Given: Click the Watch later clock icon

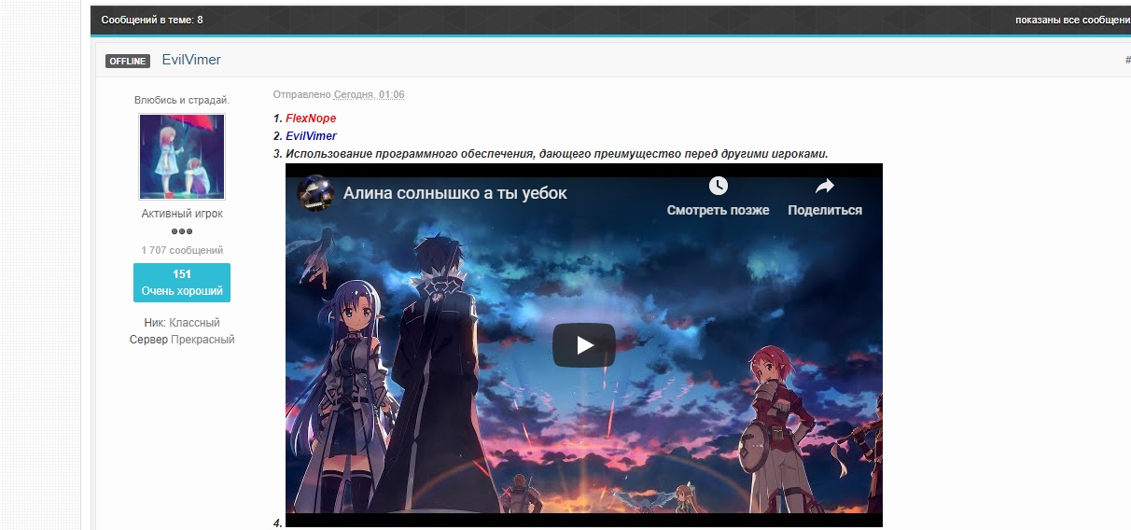Looking at the screenshot, I should click(718, 186).
